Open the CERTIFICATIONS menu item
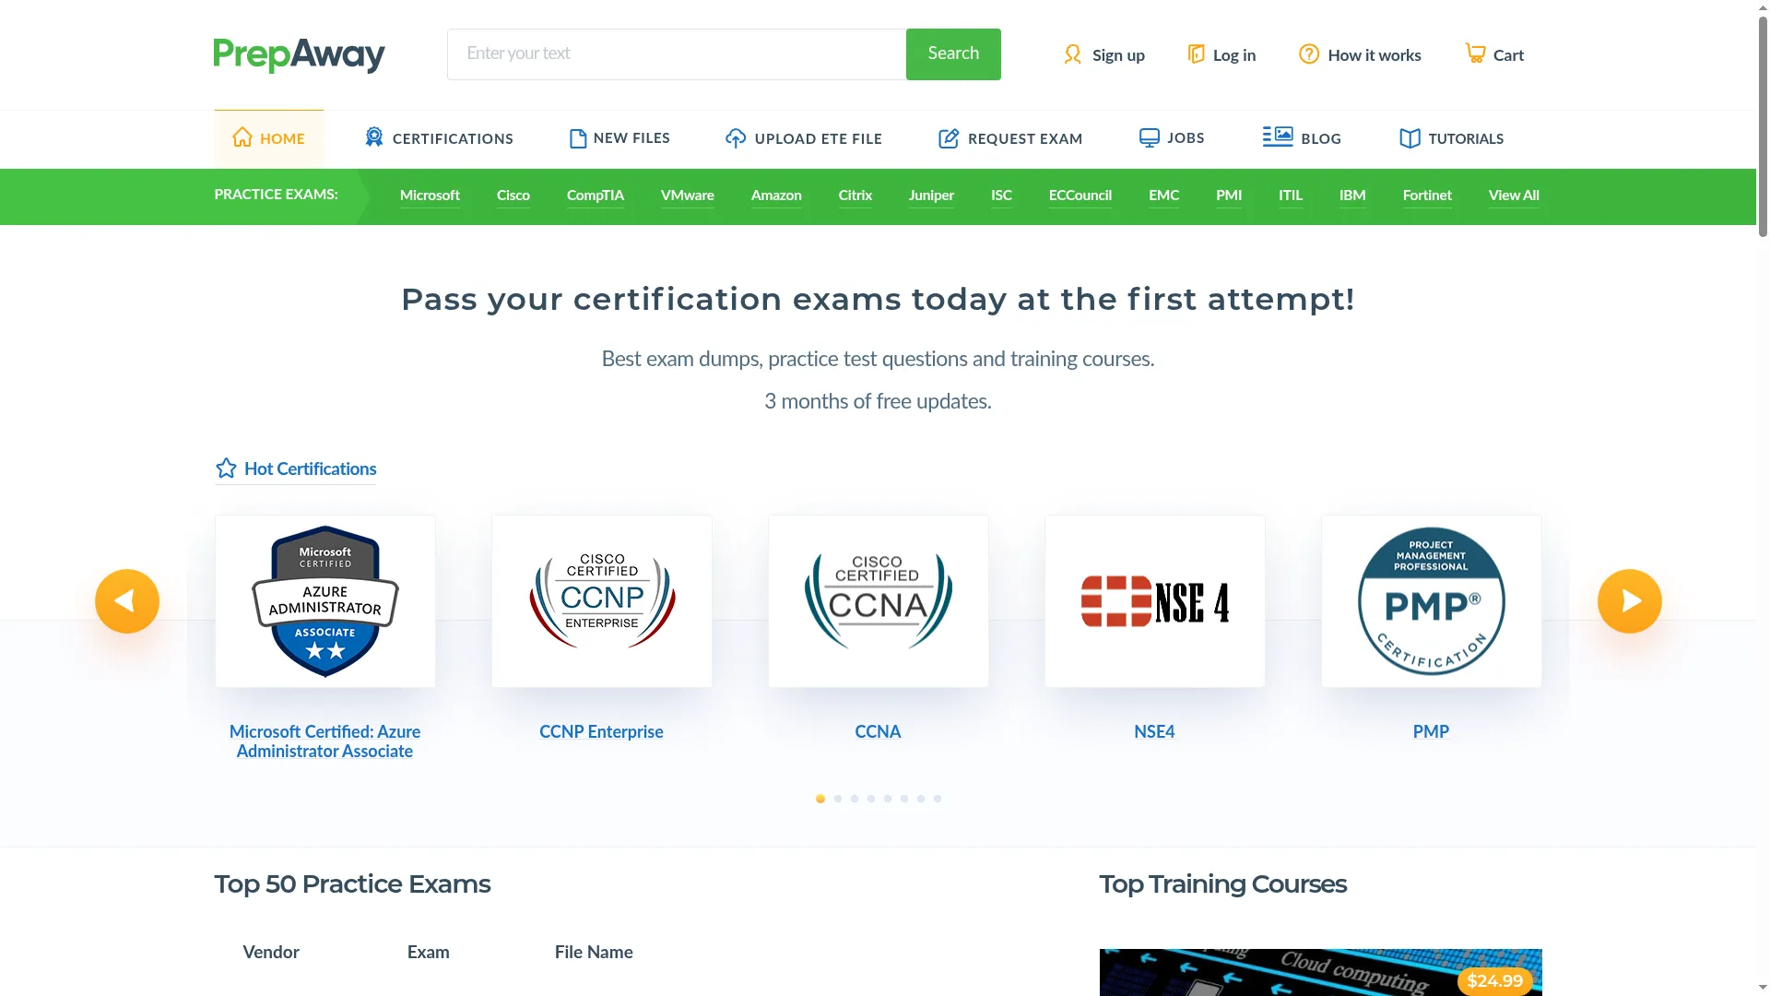 (439, 138)
